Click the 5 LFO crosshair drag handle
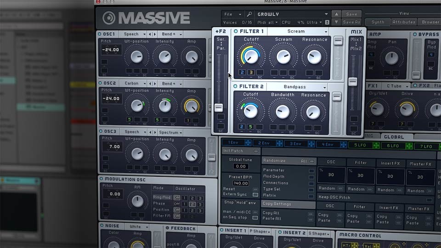 coord(376,146)
